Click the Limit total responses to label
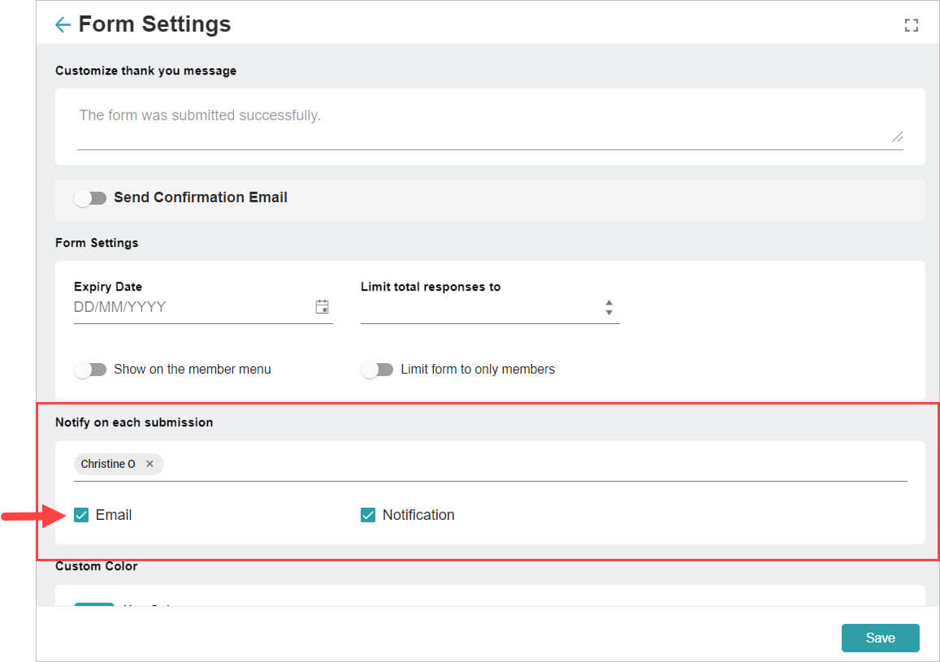This screenshot has height=662, width=940. (431, 287)
